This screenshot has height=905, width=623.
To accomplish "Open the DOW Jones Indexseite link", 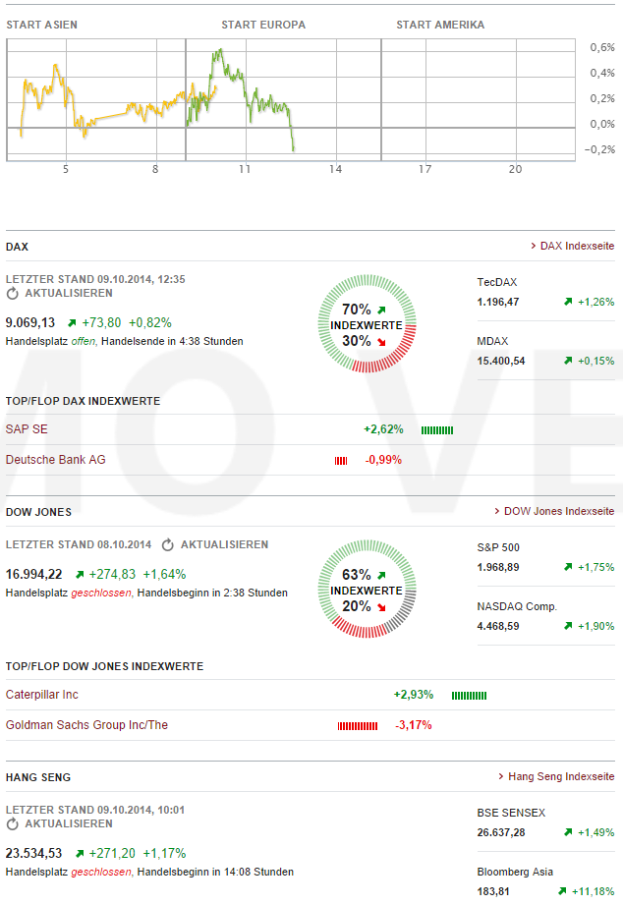I will tap(558, 511).
